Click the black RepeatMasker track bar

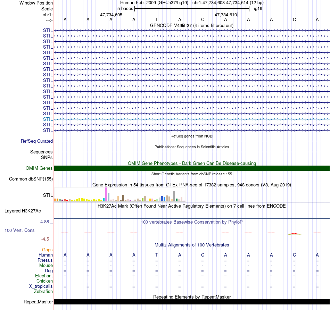(x=192, y=302)
